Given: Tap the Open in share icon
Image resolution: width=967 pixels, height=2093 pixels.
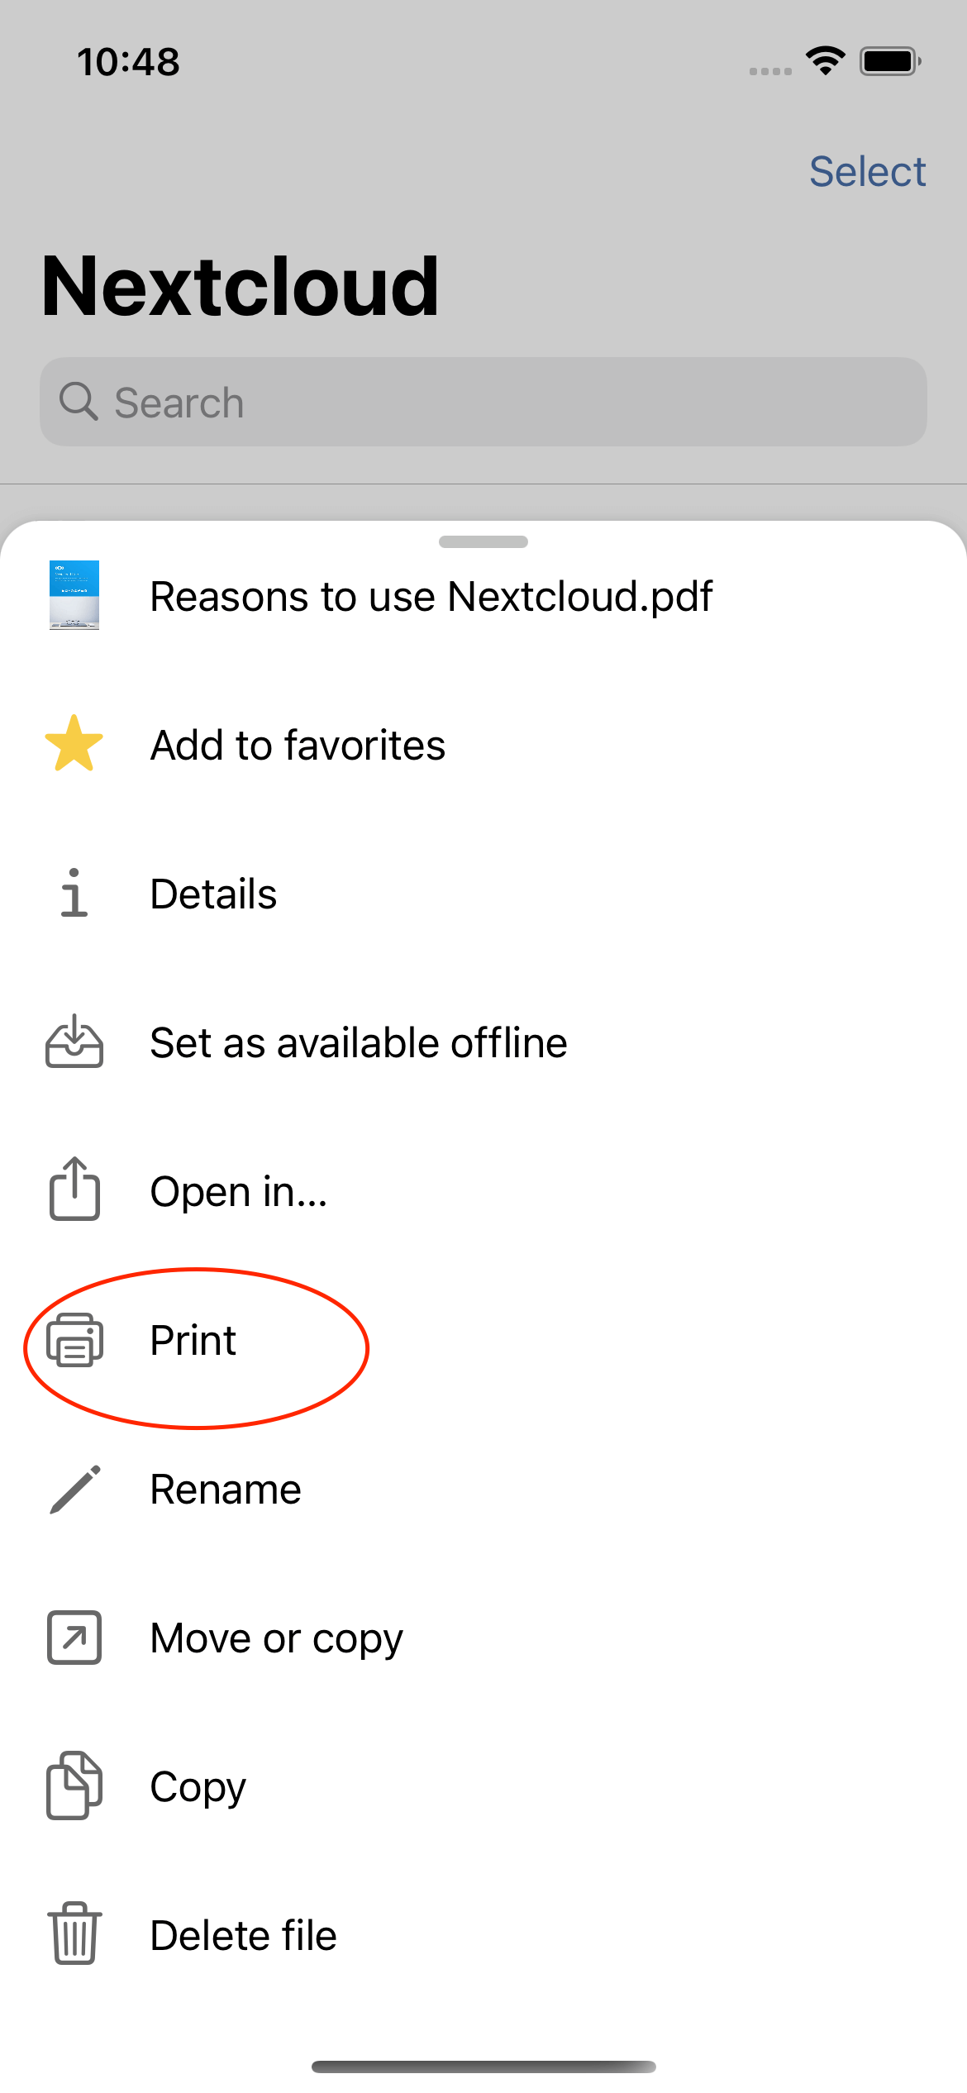Looking at the screenshot, I should click(x=74, y=1189).
